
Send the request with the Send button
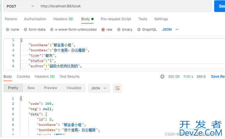tap(220, 6)
